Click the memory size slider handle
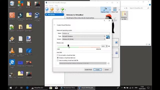 pyautogui.click(x=68, y=46)
